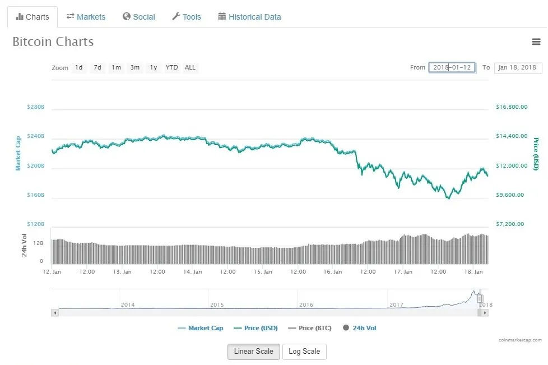Click the wrench icon beside Tools

176,16
